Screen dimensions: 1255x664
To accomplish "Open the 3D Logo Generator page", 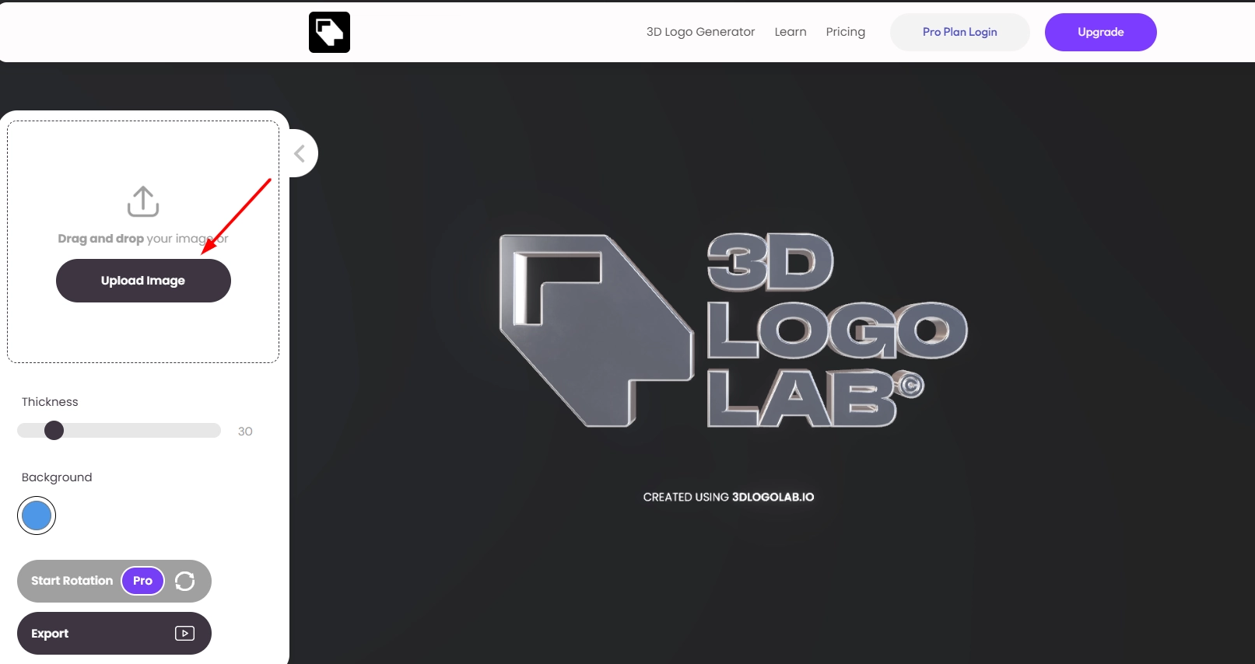I will point(700,32).
